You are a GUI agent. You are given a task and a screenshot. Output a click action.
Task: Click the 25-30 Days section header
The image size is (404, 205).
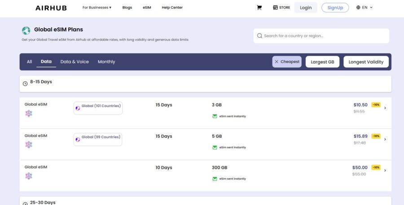pos(205,201)
